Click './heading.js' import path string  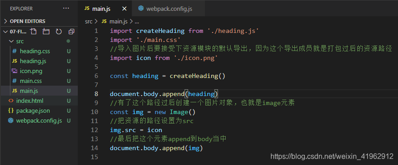(x=233, y=31)
